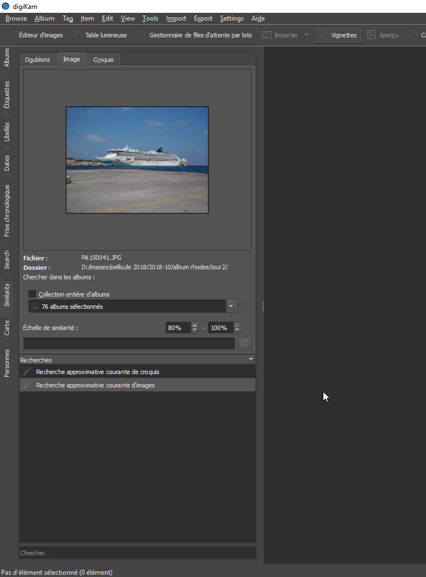The height and width of the screenshot is (577, 426).
Task: Click the Aperçu preview icon
Action: coord(371,35)
